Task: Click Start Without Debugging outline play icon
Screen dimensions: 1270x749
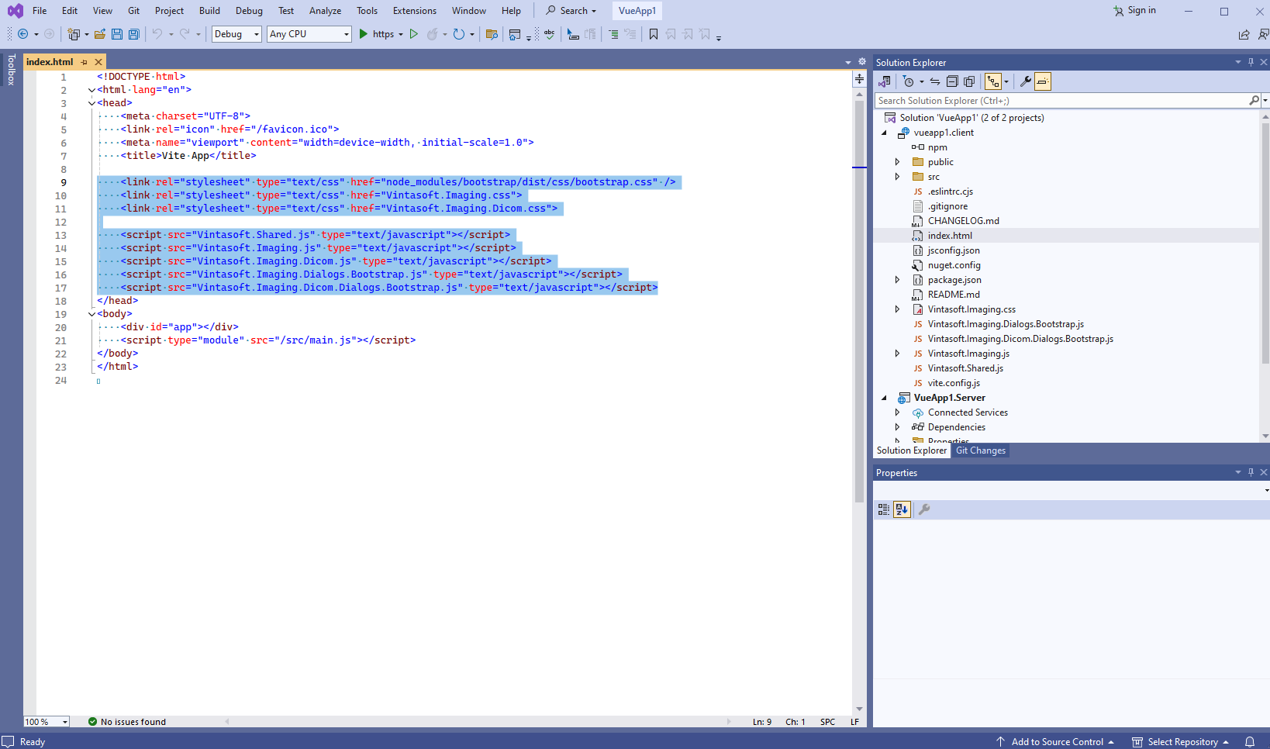Action: pyautogui.click(x=414, y=34)
